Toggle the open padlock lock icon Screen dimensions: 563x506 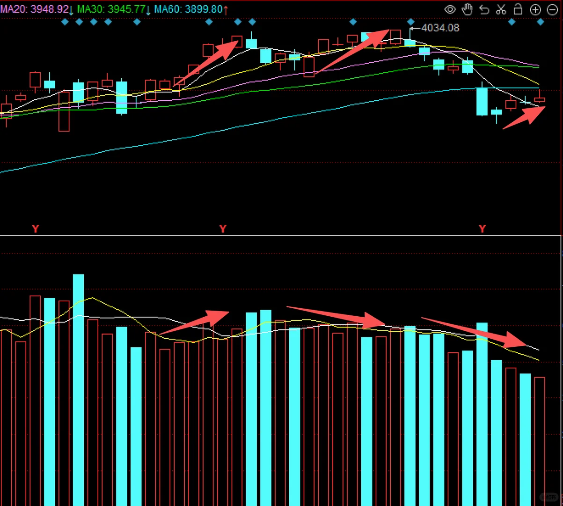(x=518, y=9)
